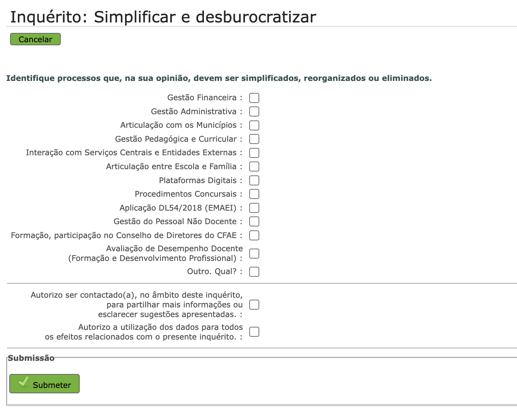
Task: Click the Inquérito page heading
Action: pyautogui.click(x=163, y=17)
